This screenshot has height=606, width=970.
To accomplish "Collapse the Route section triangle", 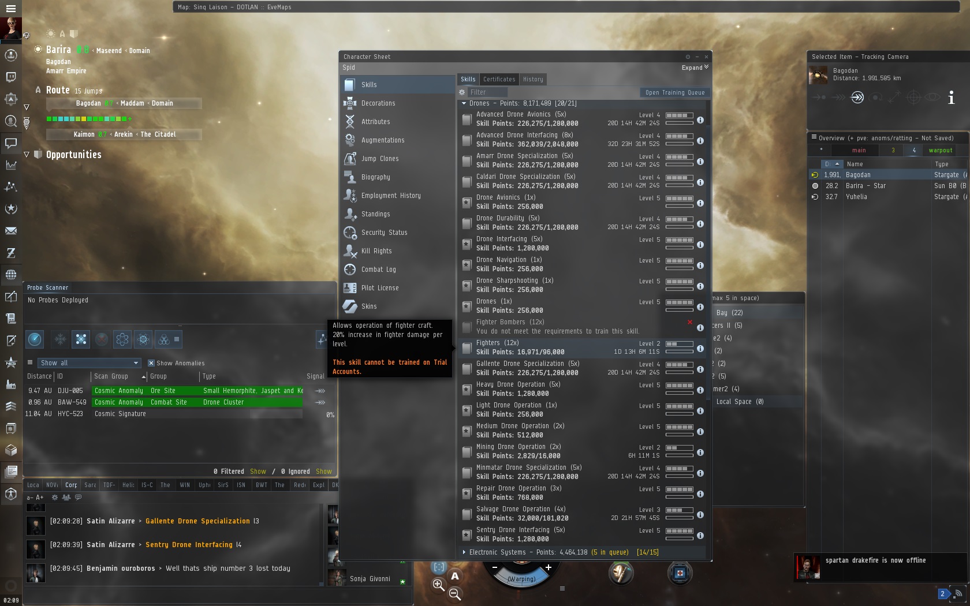I will pos(27,107).
